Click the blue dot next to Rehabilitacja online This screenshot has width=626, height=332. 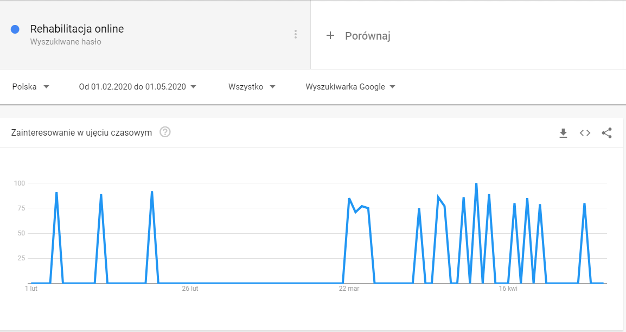[15, 29]
